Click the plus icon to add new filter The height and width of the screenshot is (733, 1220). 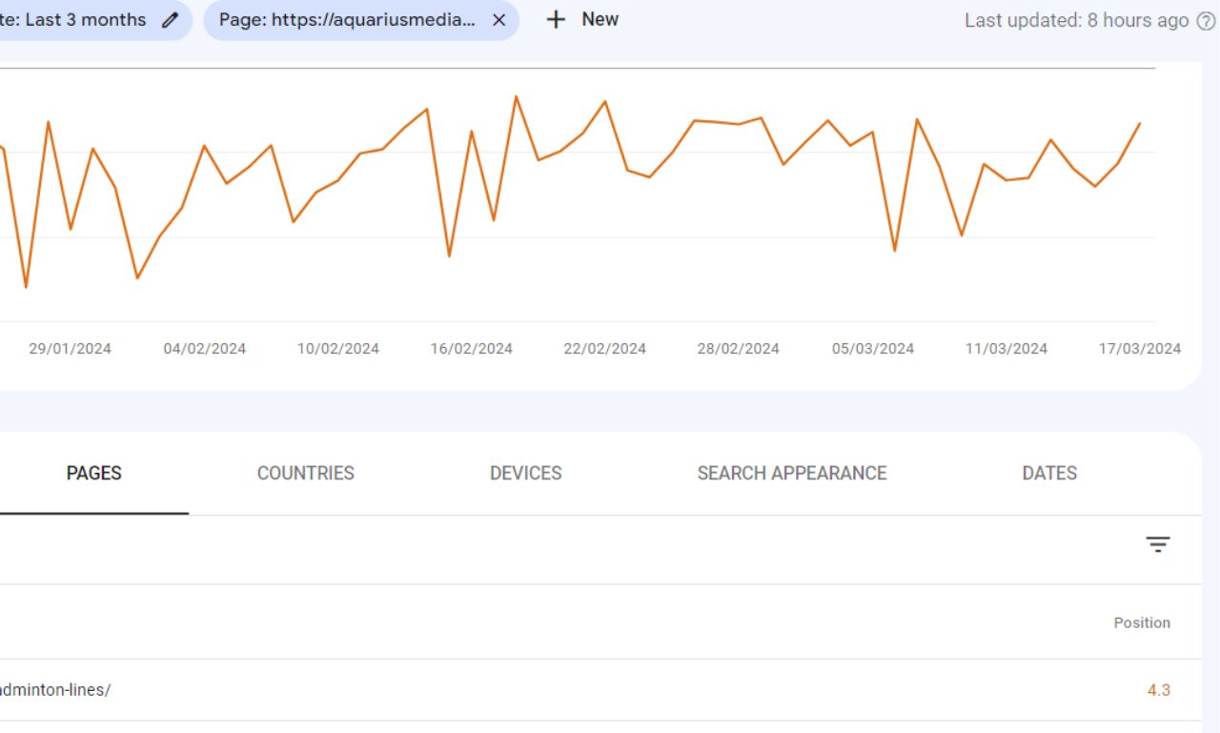555,19
